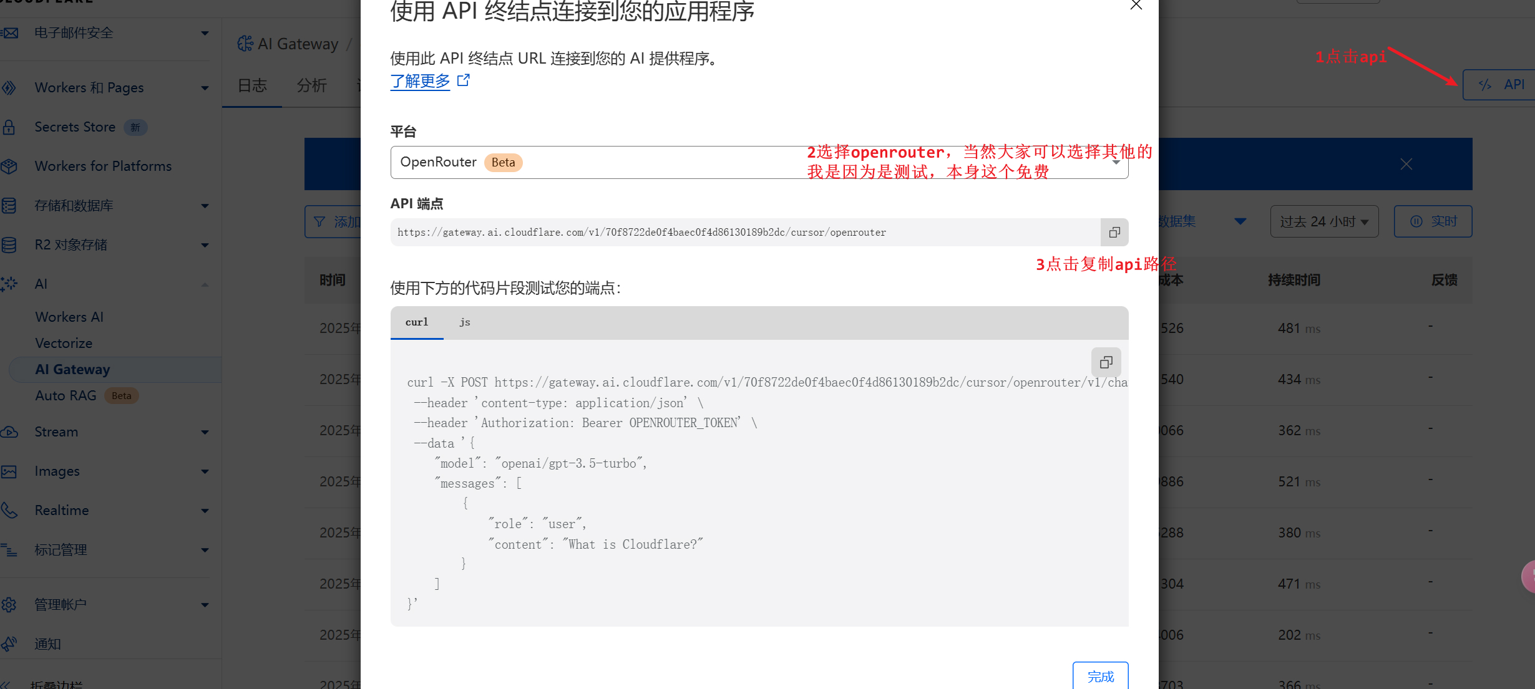Click the 实时 live button
This screenshot has width=1535, height=689.
(x=1433, y=221)
